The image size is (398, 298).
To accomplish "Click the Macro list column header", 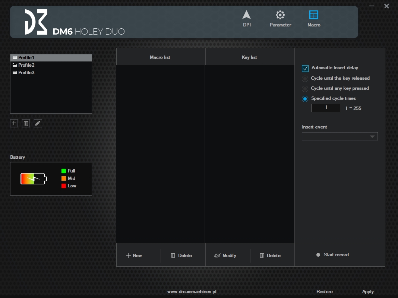I will (161, 57).
